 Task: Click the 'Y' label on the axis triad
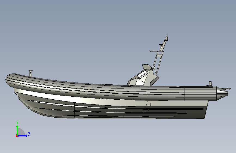point(17,123)
